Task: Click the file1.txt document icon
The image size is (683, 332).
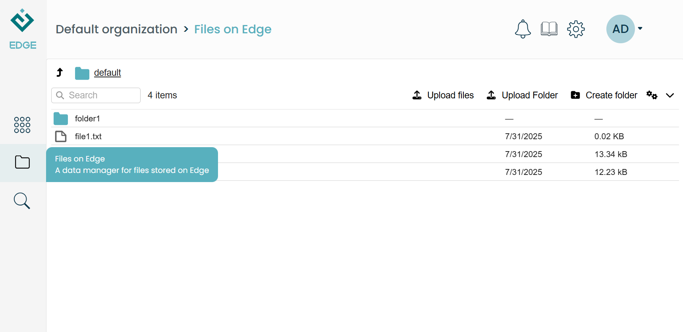Action: 61,136
